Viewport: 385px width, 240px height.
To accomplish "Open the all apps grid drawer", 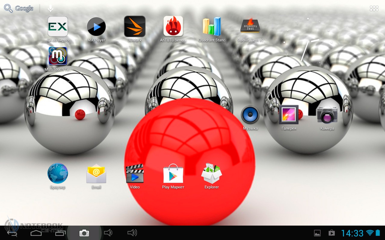I will (x=374, y=8).
